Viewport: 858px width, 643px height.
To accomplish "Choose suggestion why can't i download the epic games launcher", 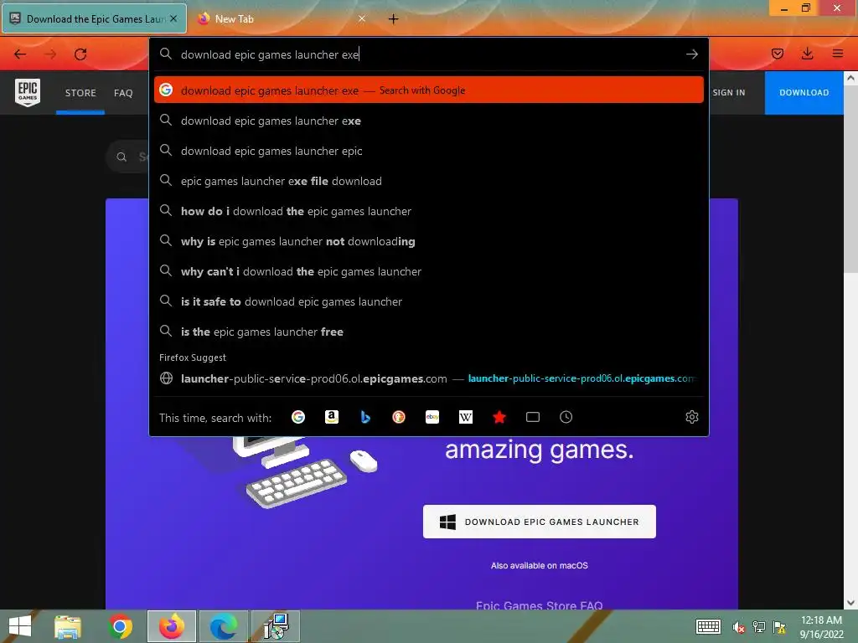I will (428, 271).
